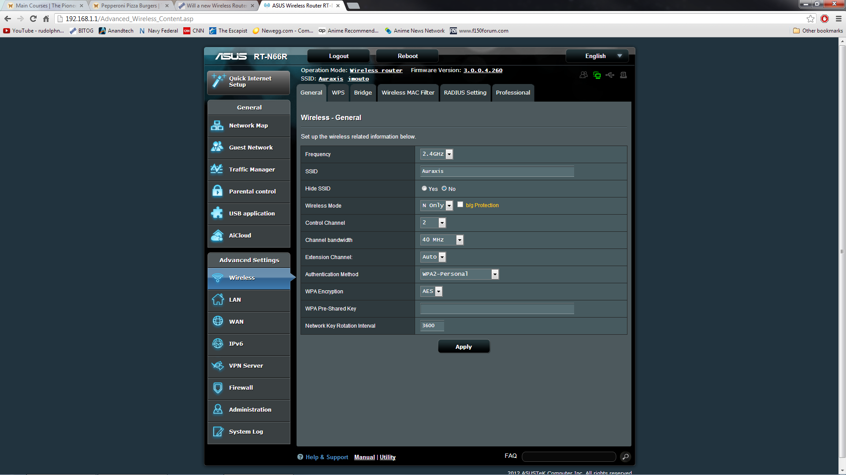Viewport: 846px width, 475px height.
Task: Click the Traffic Manager graph icon
Action: [x=217, y=169]
